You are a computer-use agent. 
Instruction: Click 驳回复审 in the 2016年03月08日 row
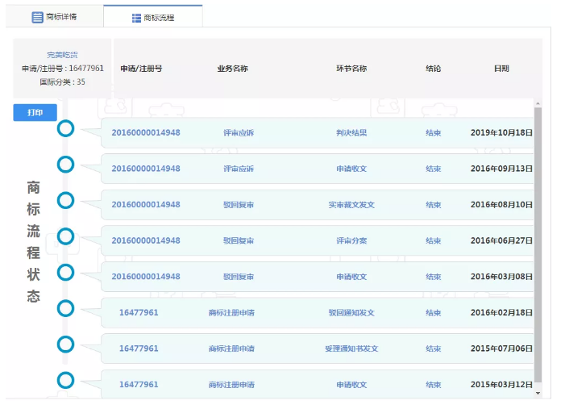point(239,277)
